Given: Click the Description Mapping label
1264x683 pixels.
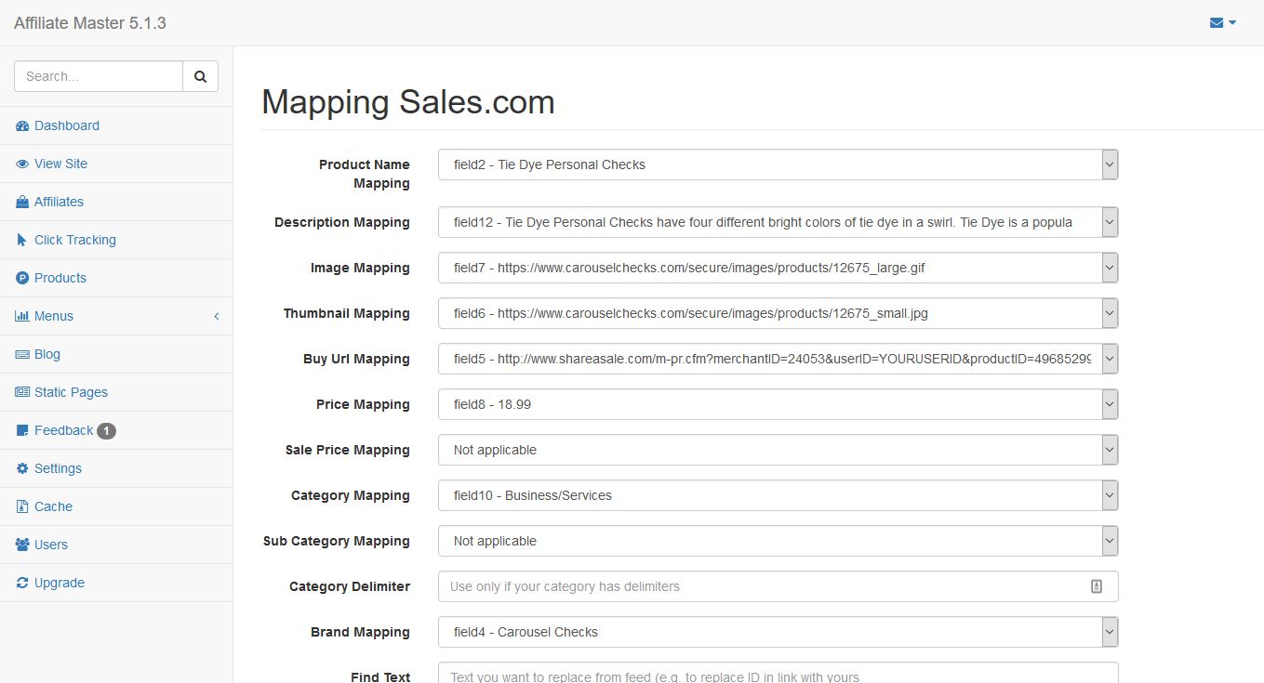Looking at the screenshot, I should 342,222.
